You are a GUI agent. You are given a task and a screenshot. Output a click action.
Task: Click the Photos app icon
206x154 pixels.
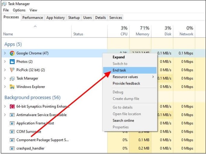12,62
